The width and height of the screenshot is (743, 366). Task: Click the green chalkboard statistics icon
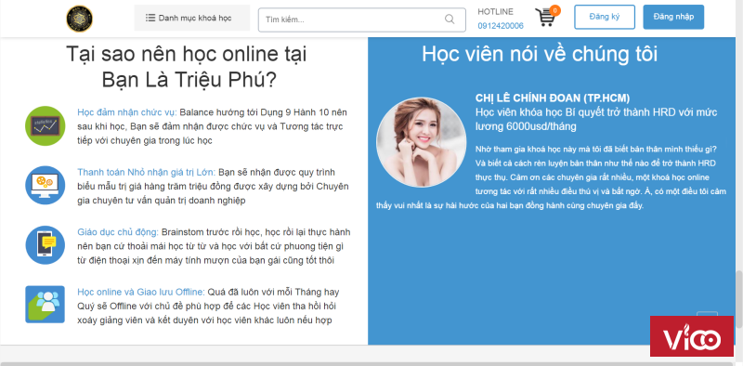point(45,125)
